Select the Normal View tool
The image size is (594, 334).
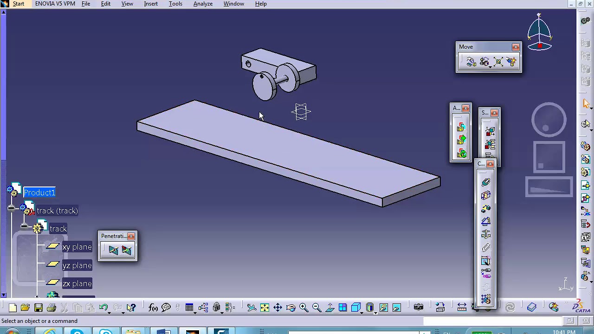tap(329, 308)
